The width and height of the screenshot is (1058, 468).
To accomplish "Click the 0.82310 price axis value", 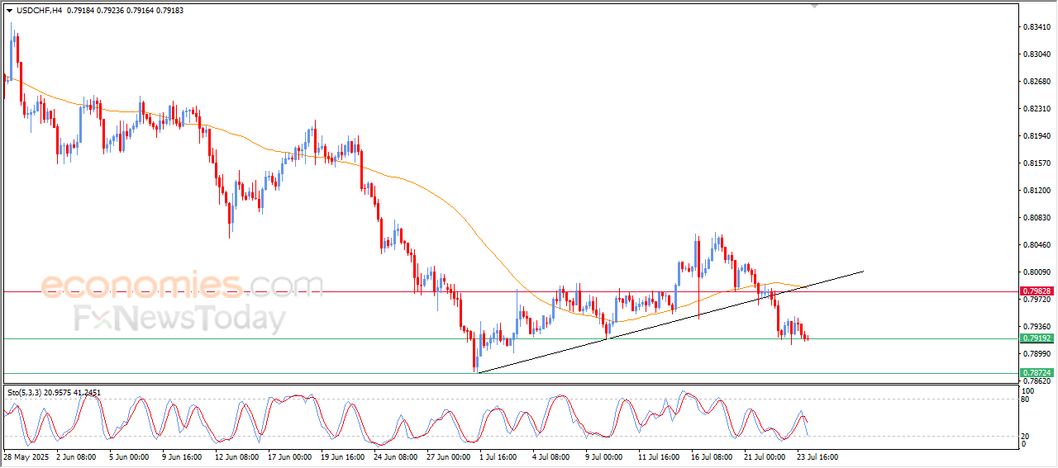I will point(1037,109).
